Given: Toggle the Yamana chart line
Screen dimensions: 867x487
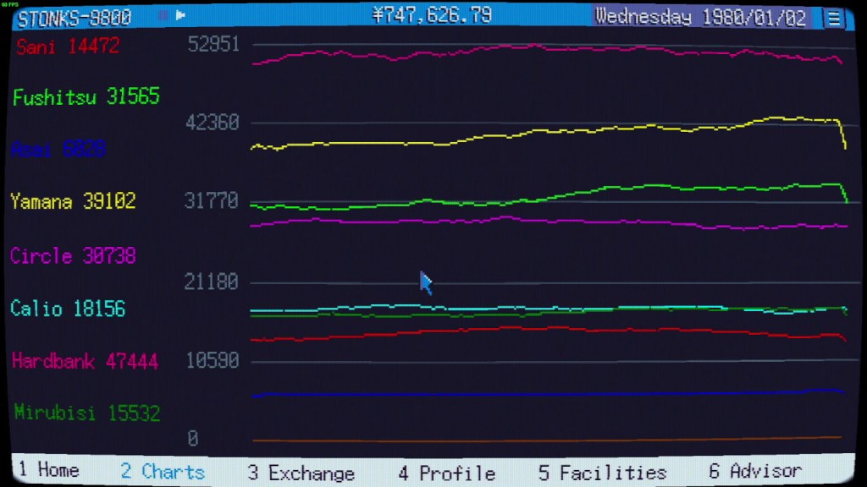Looking at the screenshot, I should (x=74, y=202).
